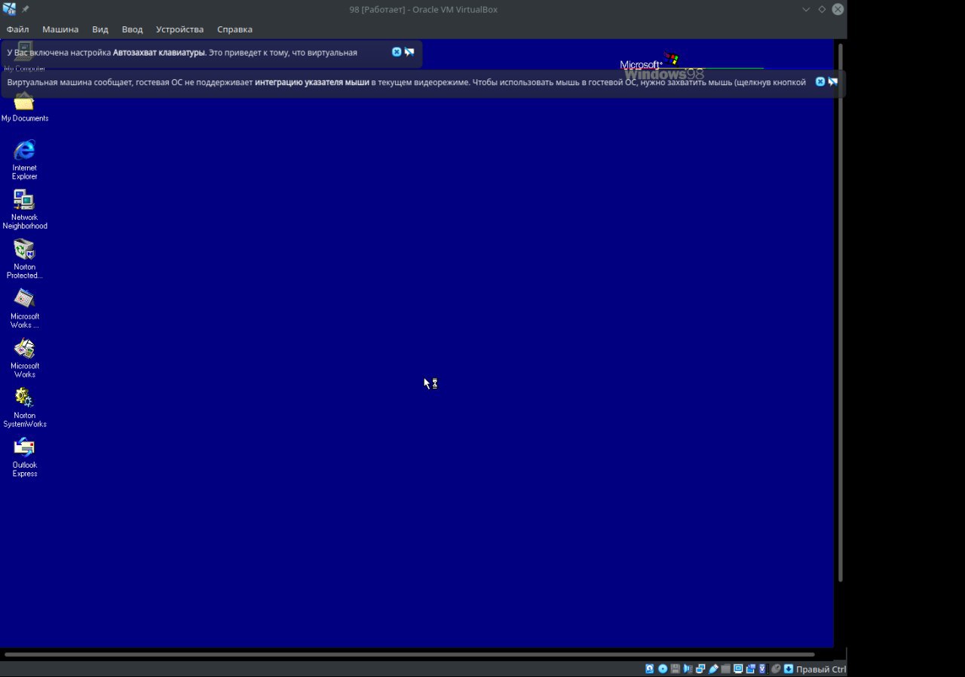This screenshot has height=677, width=965.
Task: Pin the window using the pin icon
Action: point(26,9)
